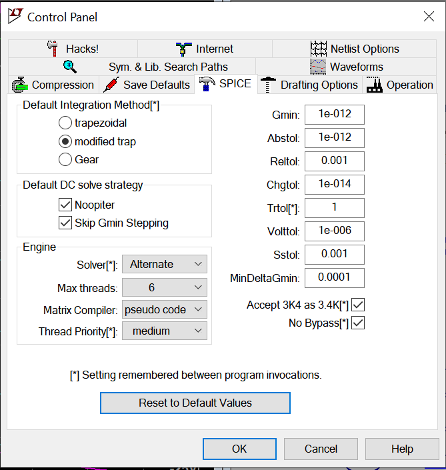Open the Netlist Options tab

(354, 49)
